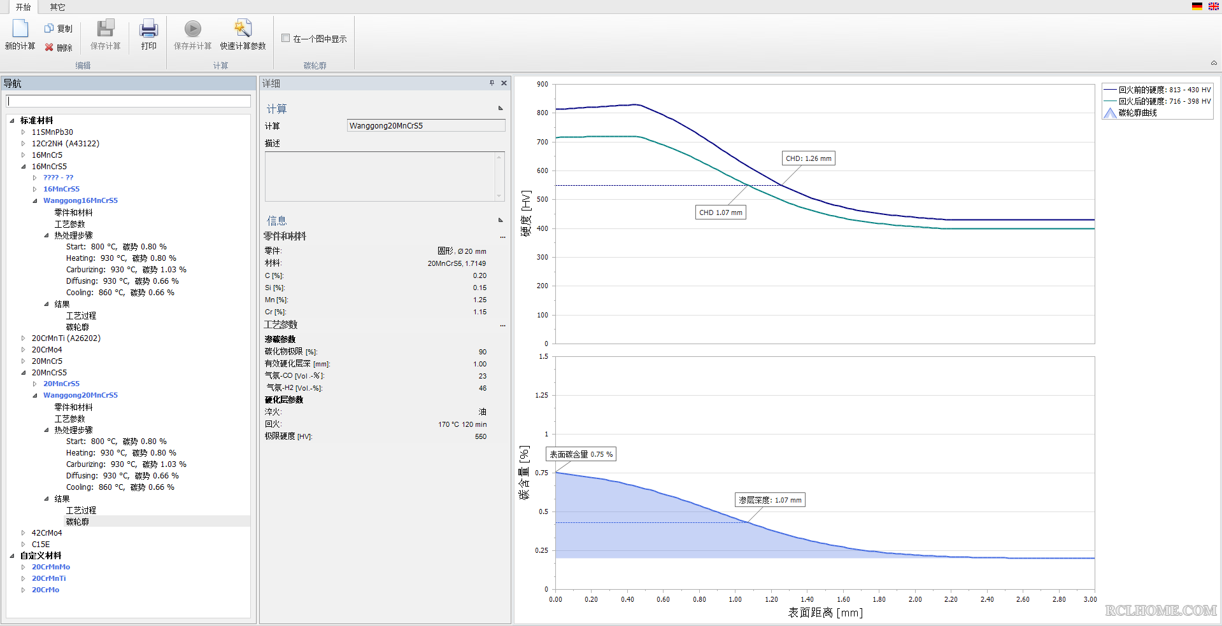The width and height of the screenshot is (1222, 626).
Task: Click the CHD 1.07 mm chart label
Action: 720,212
